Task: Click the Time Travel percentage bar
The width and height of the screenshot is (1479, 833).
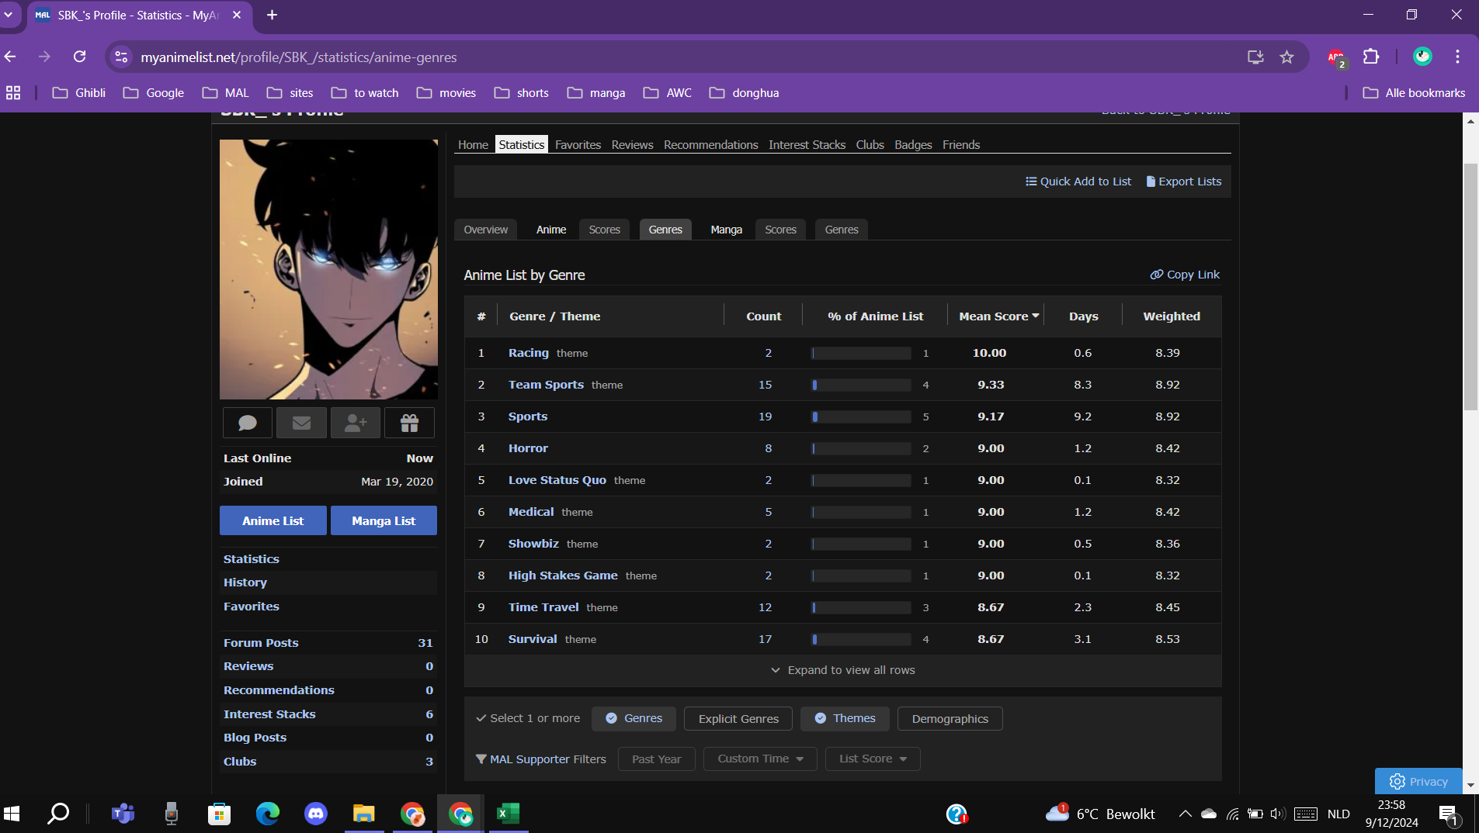Action: tap(861, 607)
